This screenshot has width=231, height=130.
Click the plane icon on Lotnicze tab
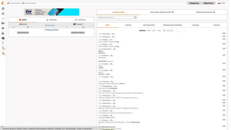point(76,20)
